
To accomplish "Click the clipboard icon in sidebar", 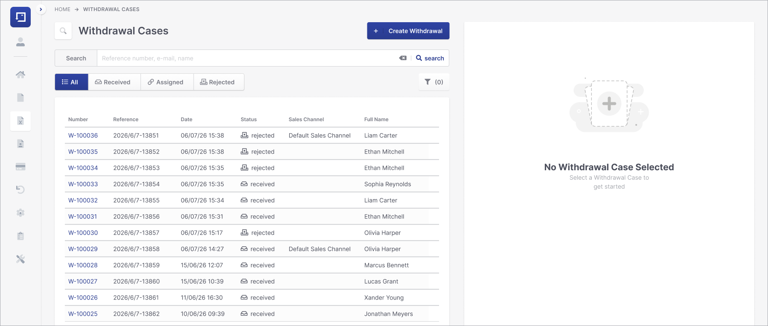I will click(20, 236).
